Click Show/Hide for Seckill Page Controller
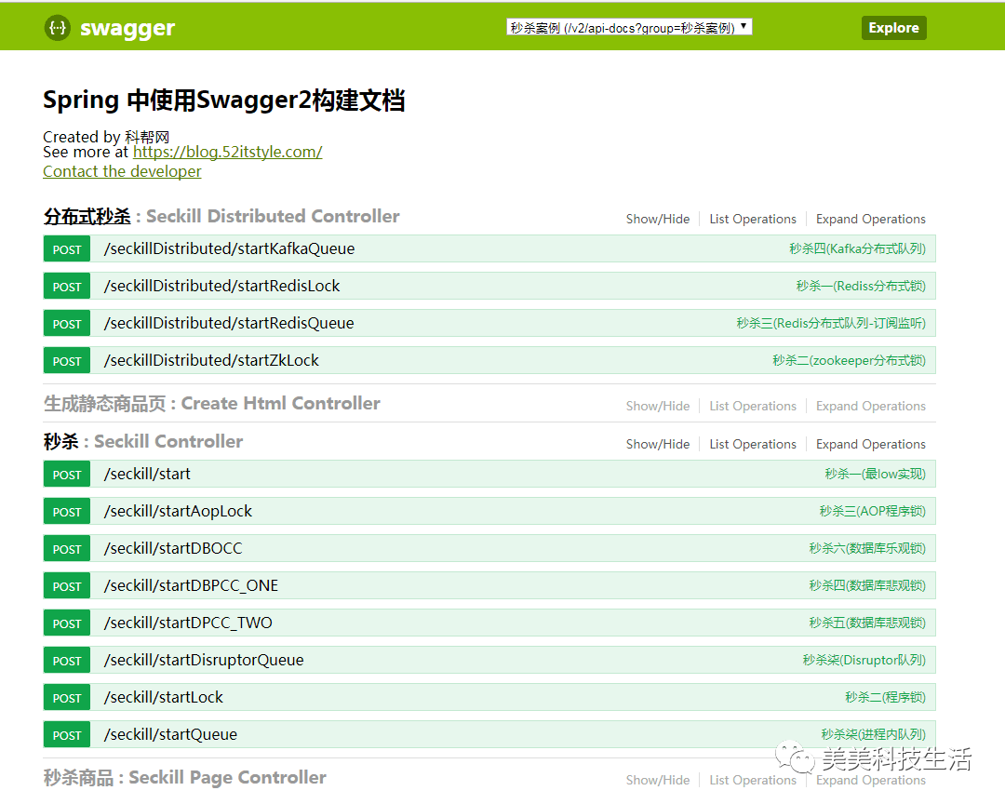Screen dimensions: 1005x804 point(658,780)
